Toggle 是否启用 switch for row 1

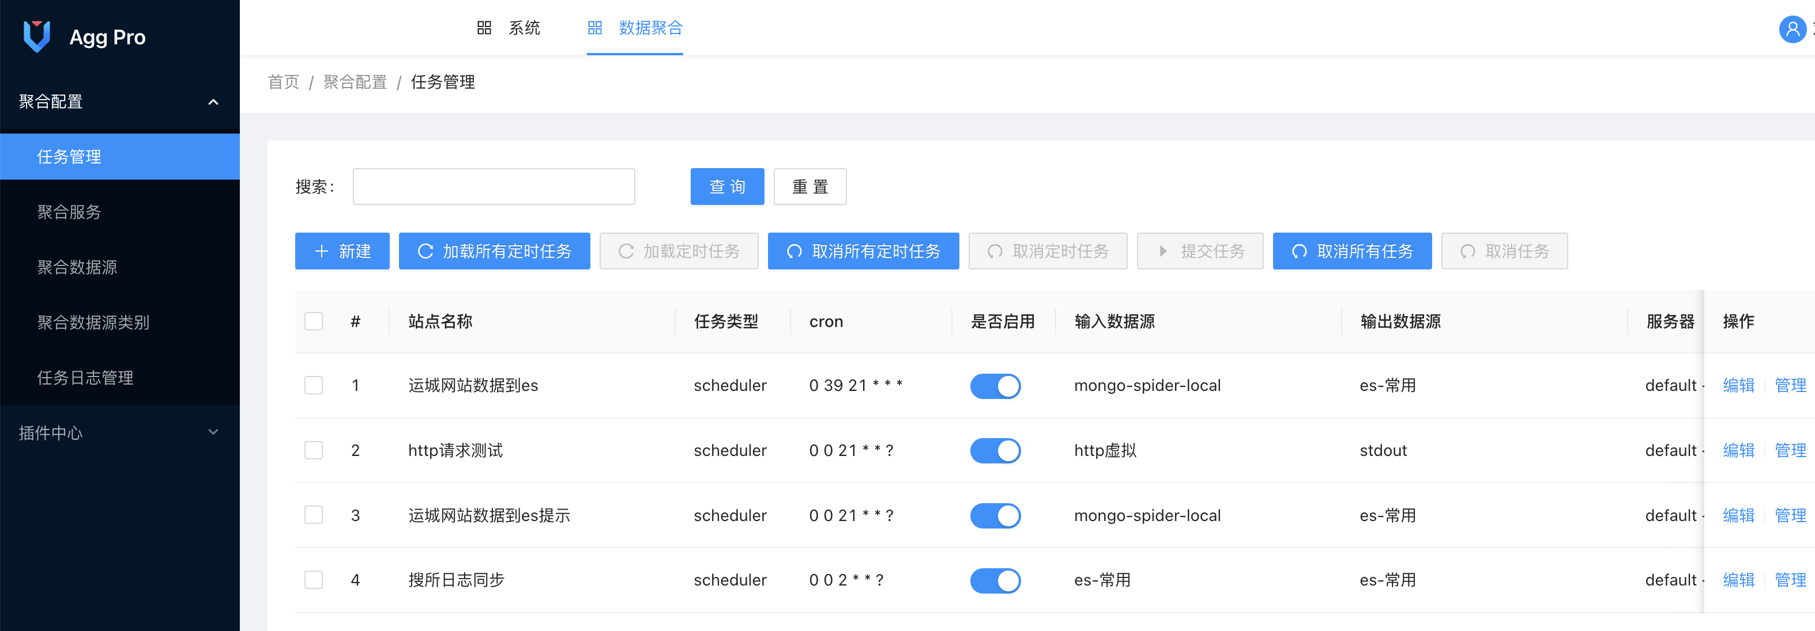[x=996, y=386]
